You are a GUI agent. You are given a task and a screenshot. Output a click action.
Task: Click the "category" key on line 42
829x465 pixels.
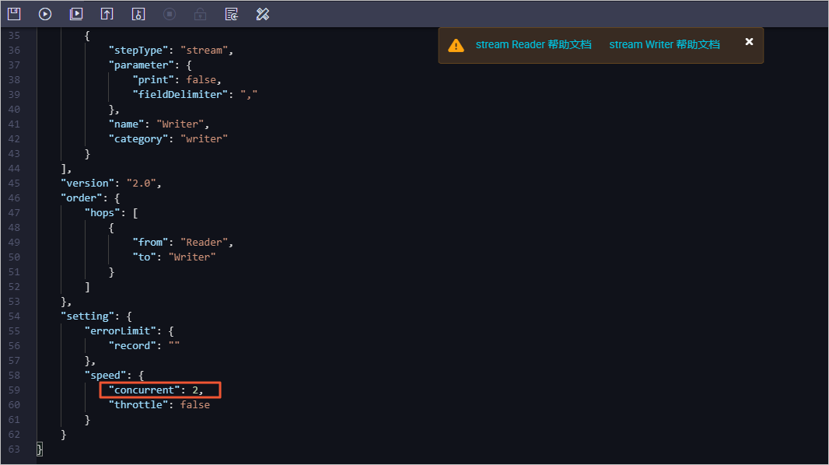point(138,138)
